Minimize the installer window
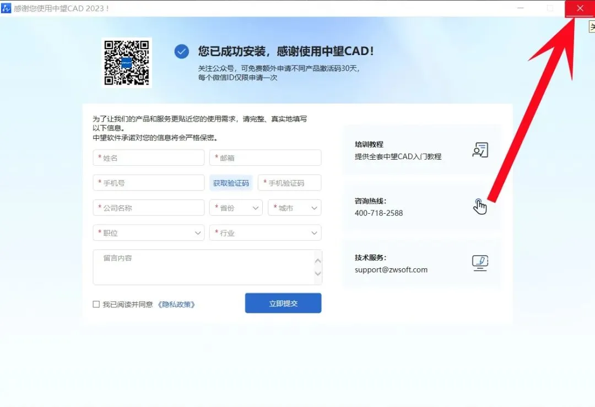595x407 pixels. pyautogui.click(x=521, y=8)
